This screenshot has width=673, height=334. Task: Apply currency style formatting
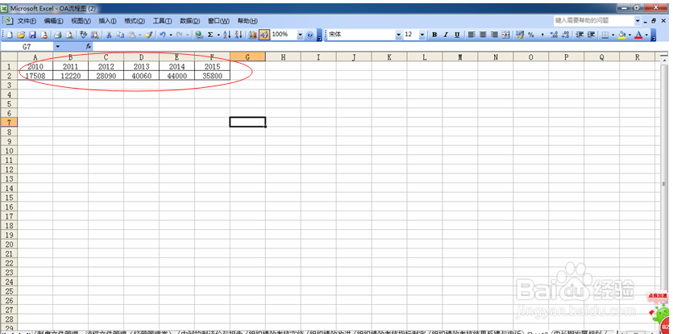(x=520, y=35)
